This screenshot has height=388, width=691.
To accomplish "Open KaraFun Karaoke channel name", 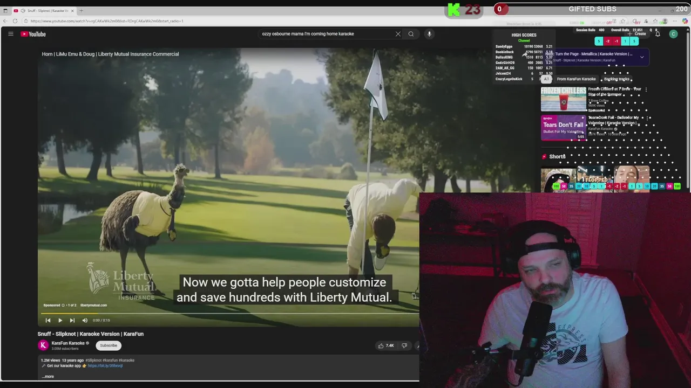I will point(68,343).
